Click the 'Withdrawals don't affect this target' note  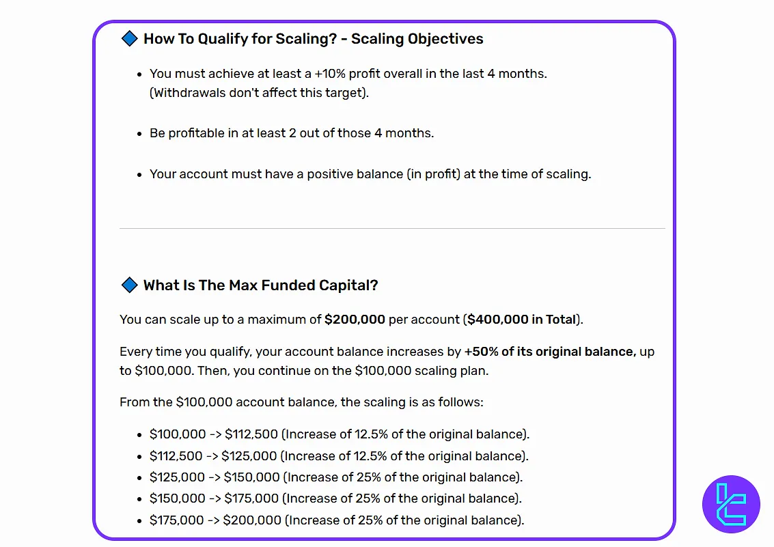click(259, 93)
